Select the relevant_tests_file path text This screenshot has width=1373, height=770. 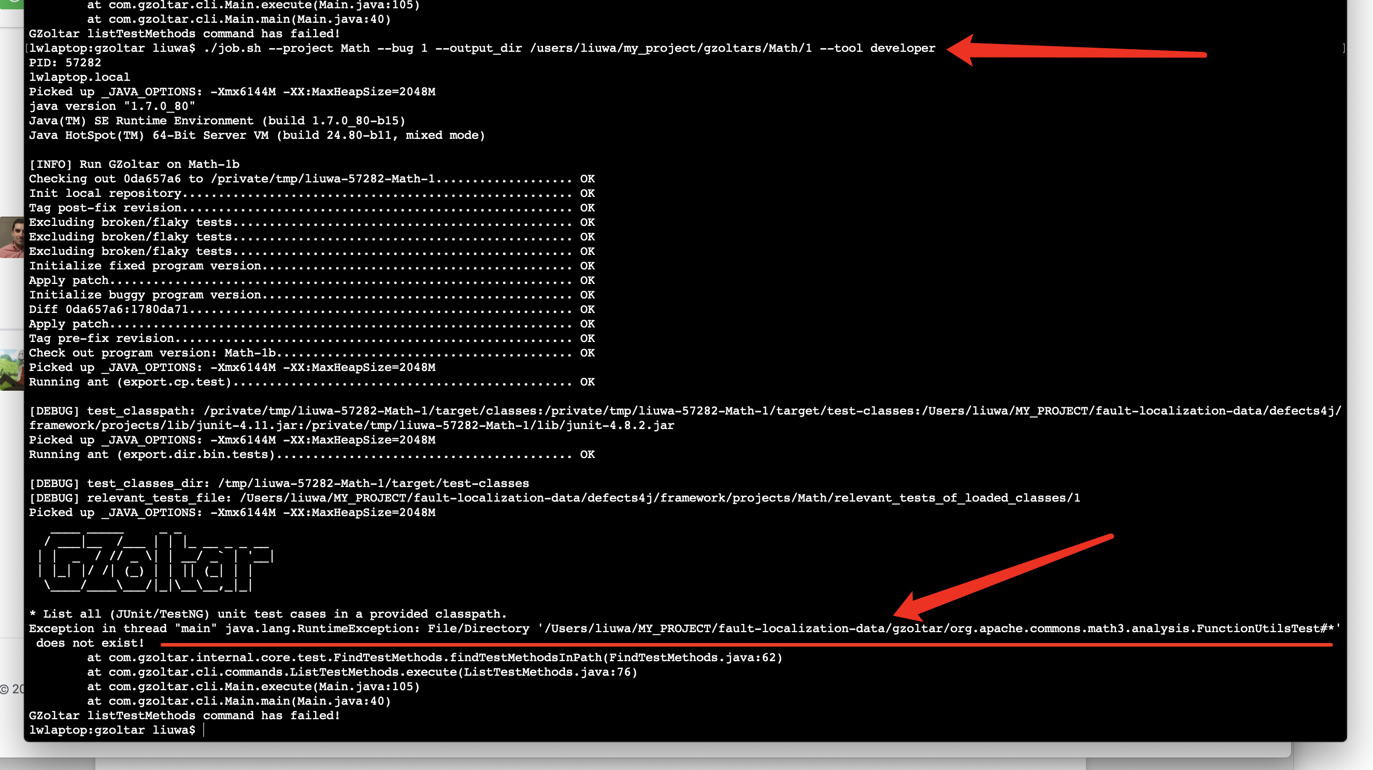pyautogui.click(x=639, y=498)
